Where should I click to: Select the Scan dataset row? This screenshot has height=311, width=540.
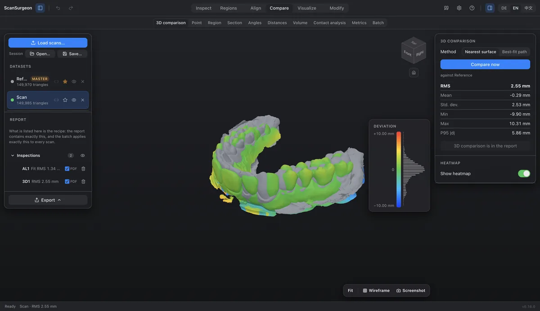(48, 100)
